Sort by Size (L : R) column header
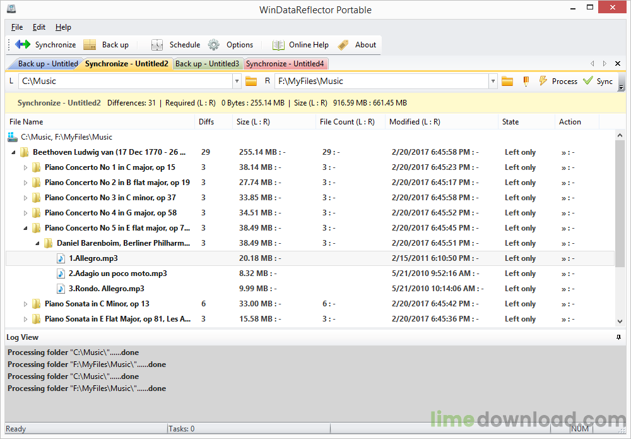Viewport: 631px width, 439px height. pyautogui.click(x=274, y=122)
